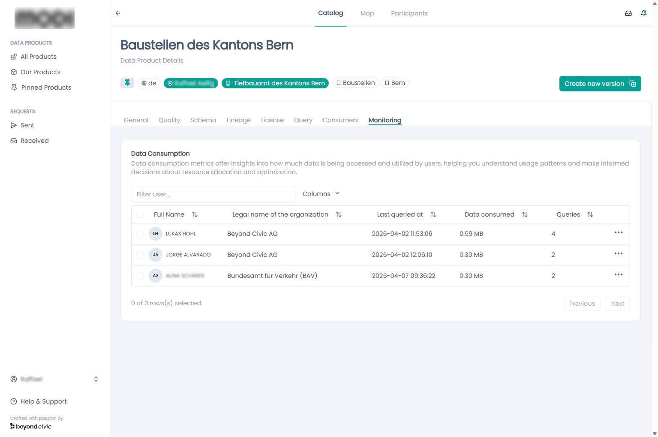658x437 pixels.
Task: Switch to the Participants tab
Action: pyautogui.click(x=409, y=13)
